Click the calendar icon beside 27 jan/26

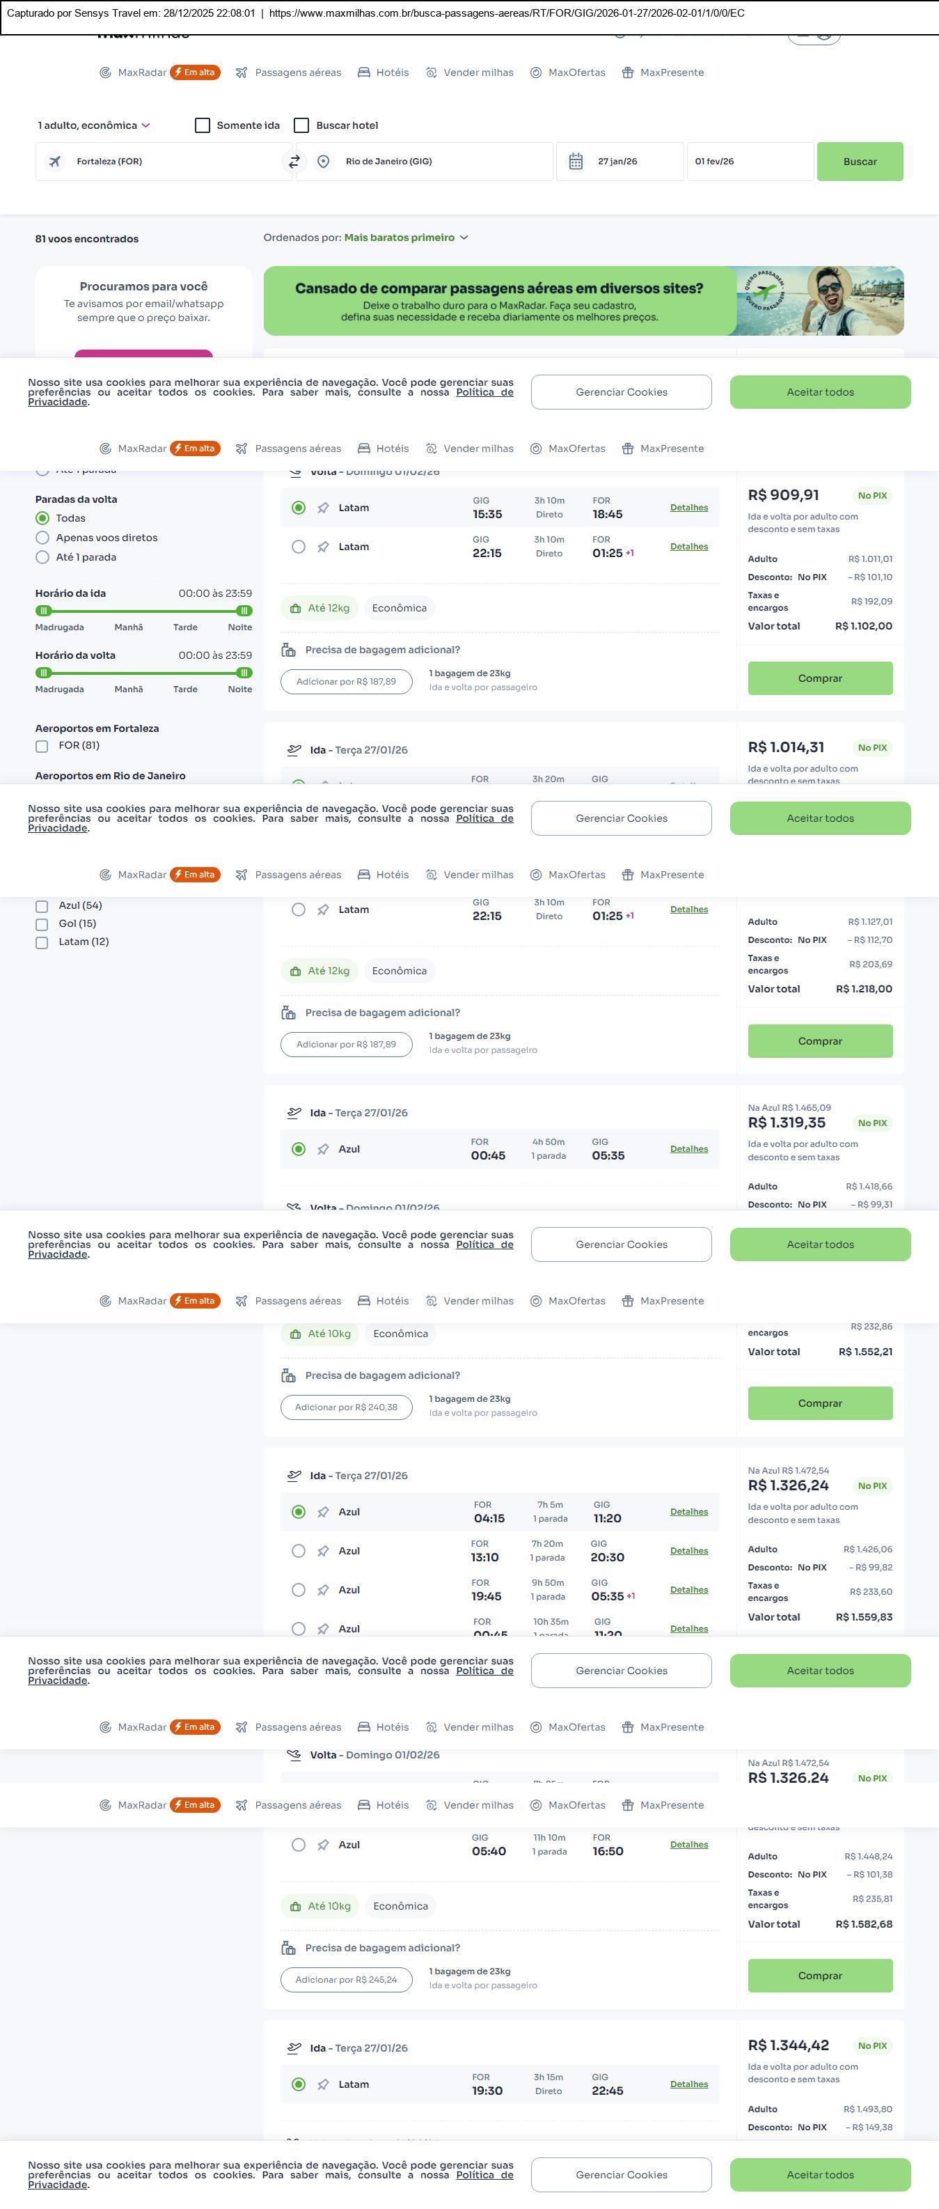[576, 161]
